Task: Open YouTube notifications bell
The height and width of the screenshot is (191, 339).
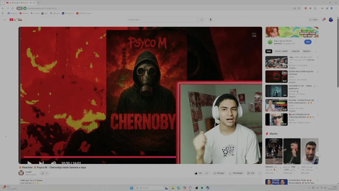Action: pyautogui.click(x=323, y=20)
